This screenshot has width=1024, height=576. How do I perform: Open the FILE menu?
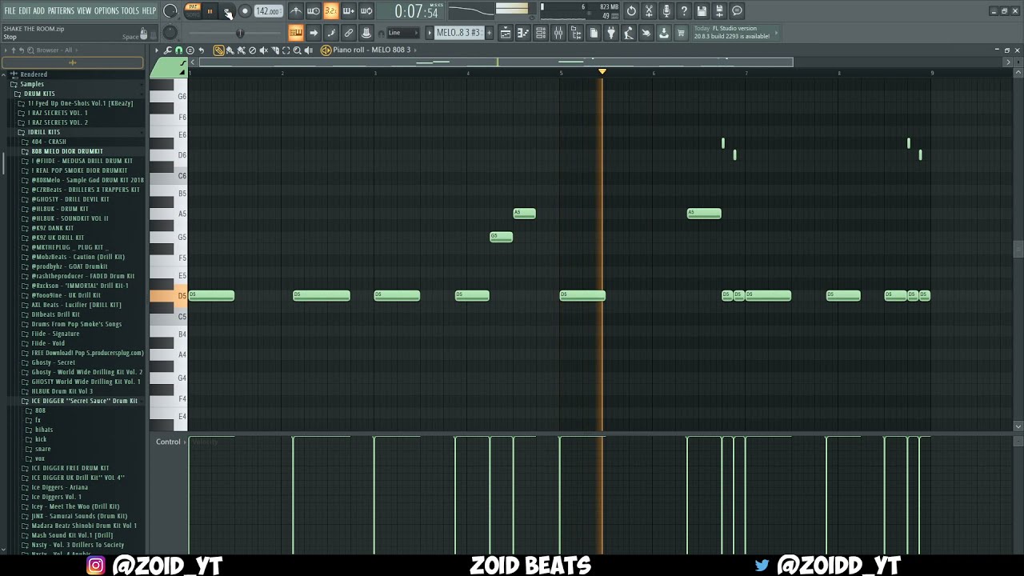click(x=10, y=11)
